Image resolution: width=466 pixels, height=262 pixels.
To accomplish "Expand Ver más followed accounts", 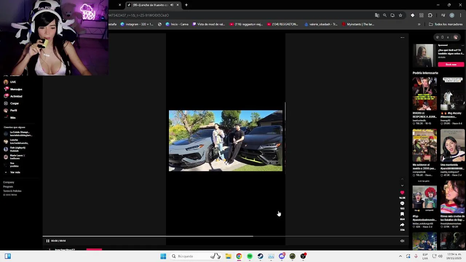I will click(x=12, y=172).
